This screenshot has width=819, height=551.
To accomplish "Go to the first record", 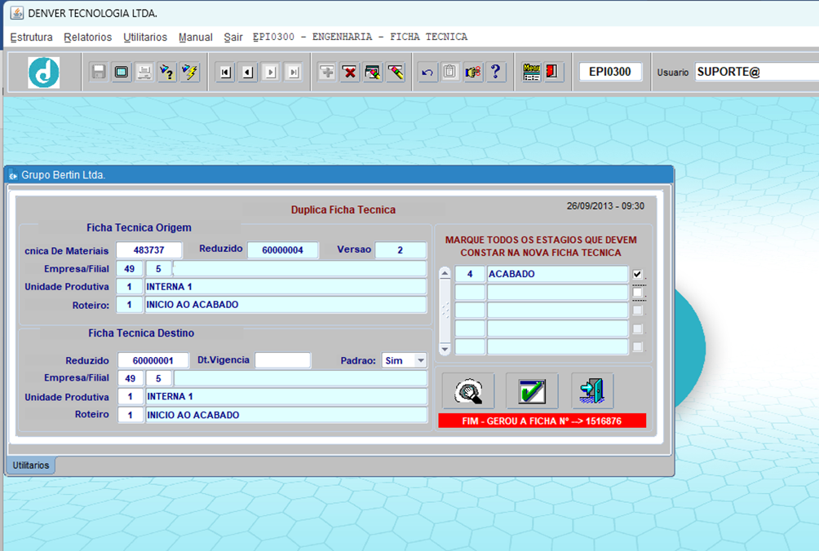I will coord(225,72).
